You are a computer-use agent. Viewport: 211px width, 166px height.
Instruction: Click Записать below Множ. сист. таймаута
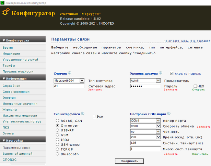coord(171,154)
